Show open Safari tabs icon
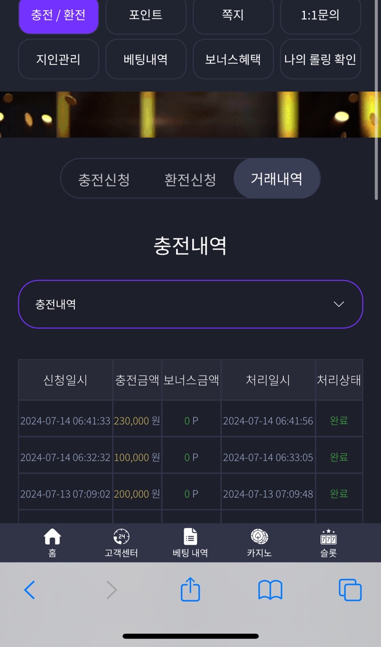The height and width of the screenshot is (647, 381). [x=350, y=590]
